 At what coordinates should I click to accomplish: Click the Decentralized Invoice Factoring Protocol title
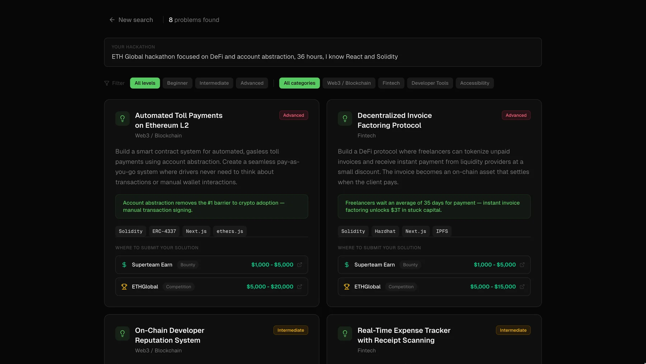coord(395,120)
